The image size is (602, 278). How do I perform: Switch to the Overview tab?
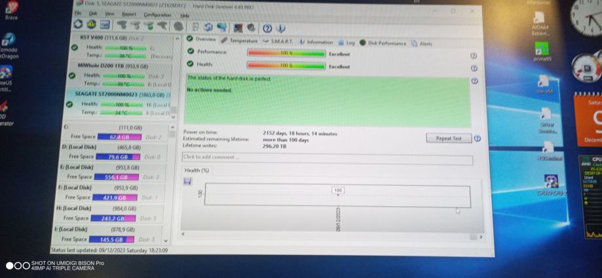[x=201, y=39]
